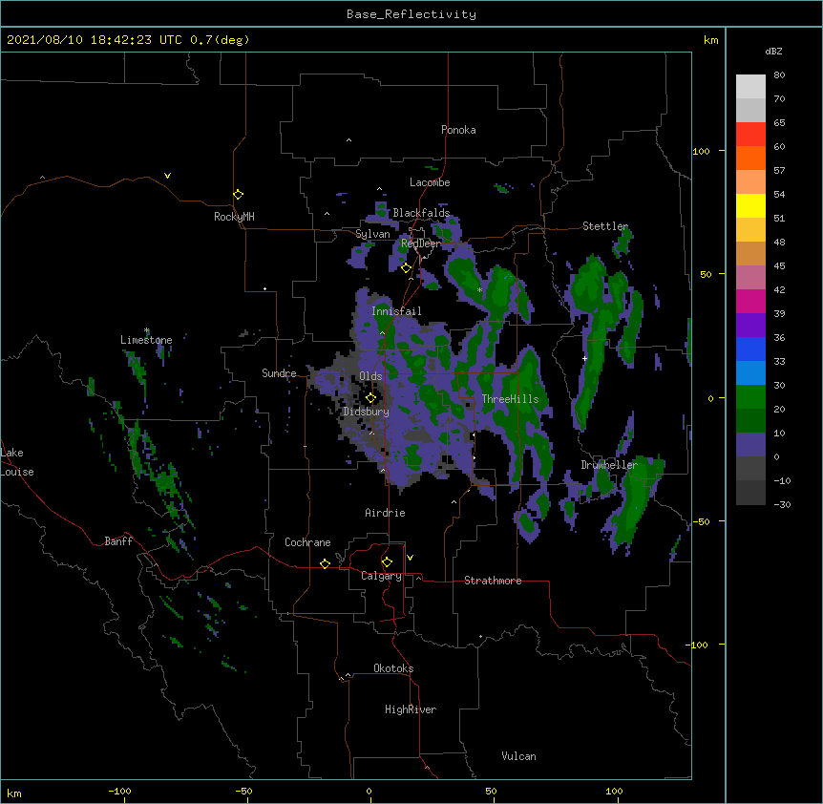The width and height of the screenshot is (823, 804).
Task: Click the km unit label at top right
Action: 711,40
